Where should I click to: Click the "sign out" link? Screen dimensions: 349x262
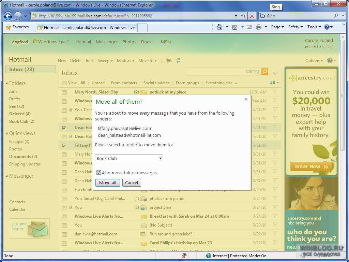326,46
